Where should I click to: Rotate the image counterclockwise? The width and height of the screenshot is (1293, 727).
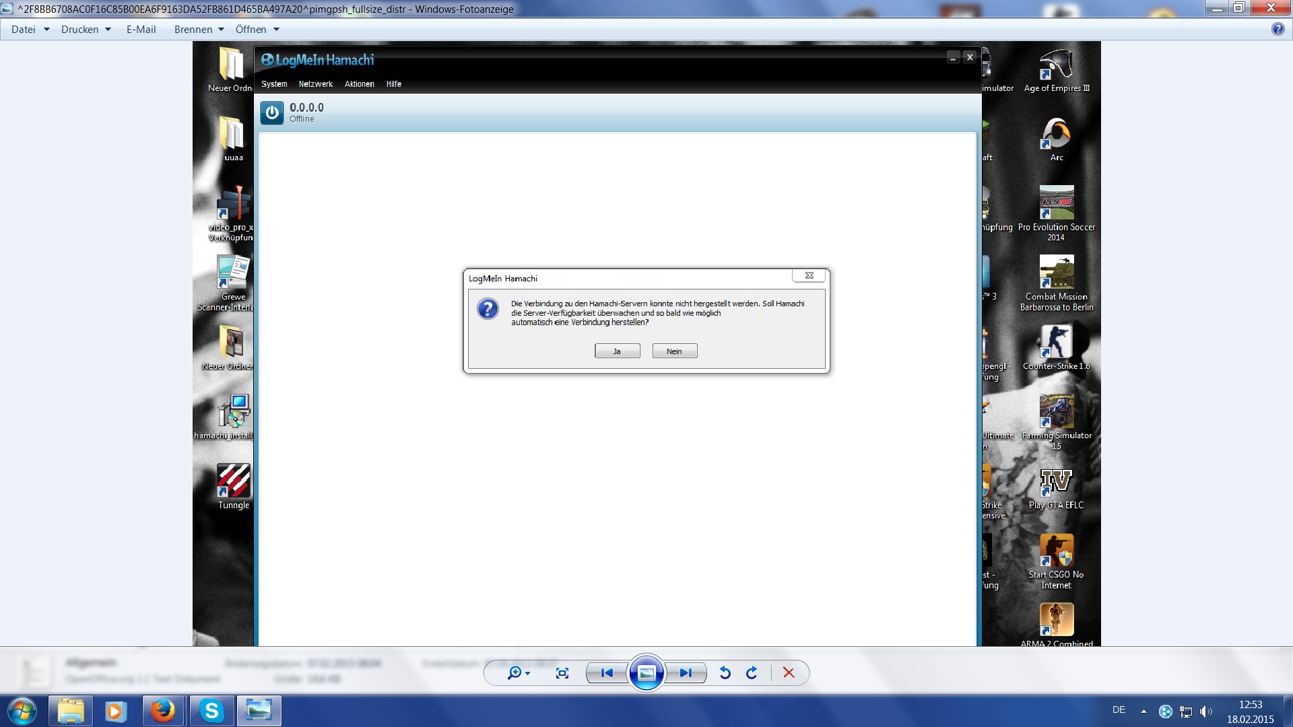pyautogui.click(x=725, y=672)
